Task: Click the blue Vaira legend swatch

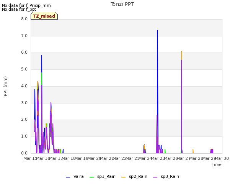Action: pyautogui.click(x=68, y=177)
